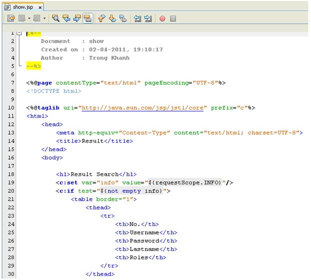Stop macro recording with the gray square
Screen dimensions: 311x280
pyautogui.click(x=173, y=18)
